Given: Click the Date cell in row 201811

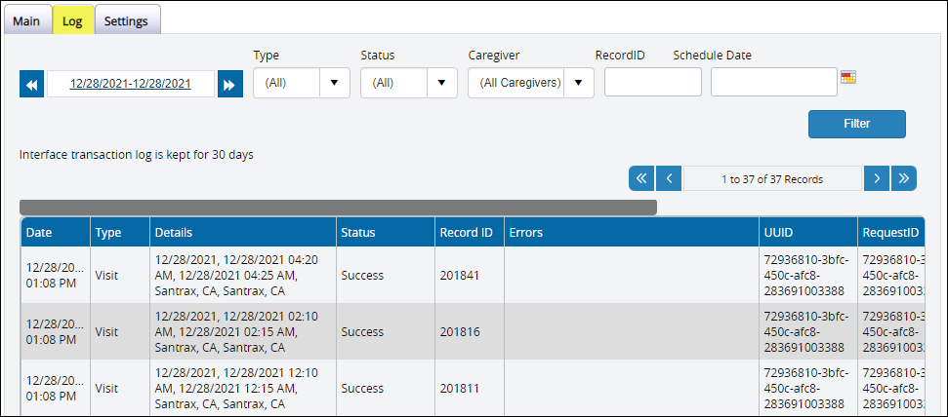Looking at the screenshot, I should [56, 388].
